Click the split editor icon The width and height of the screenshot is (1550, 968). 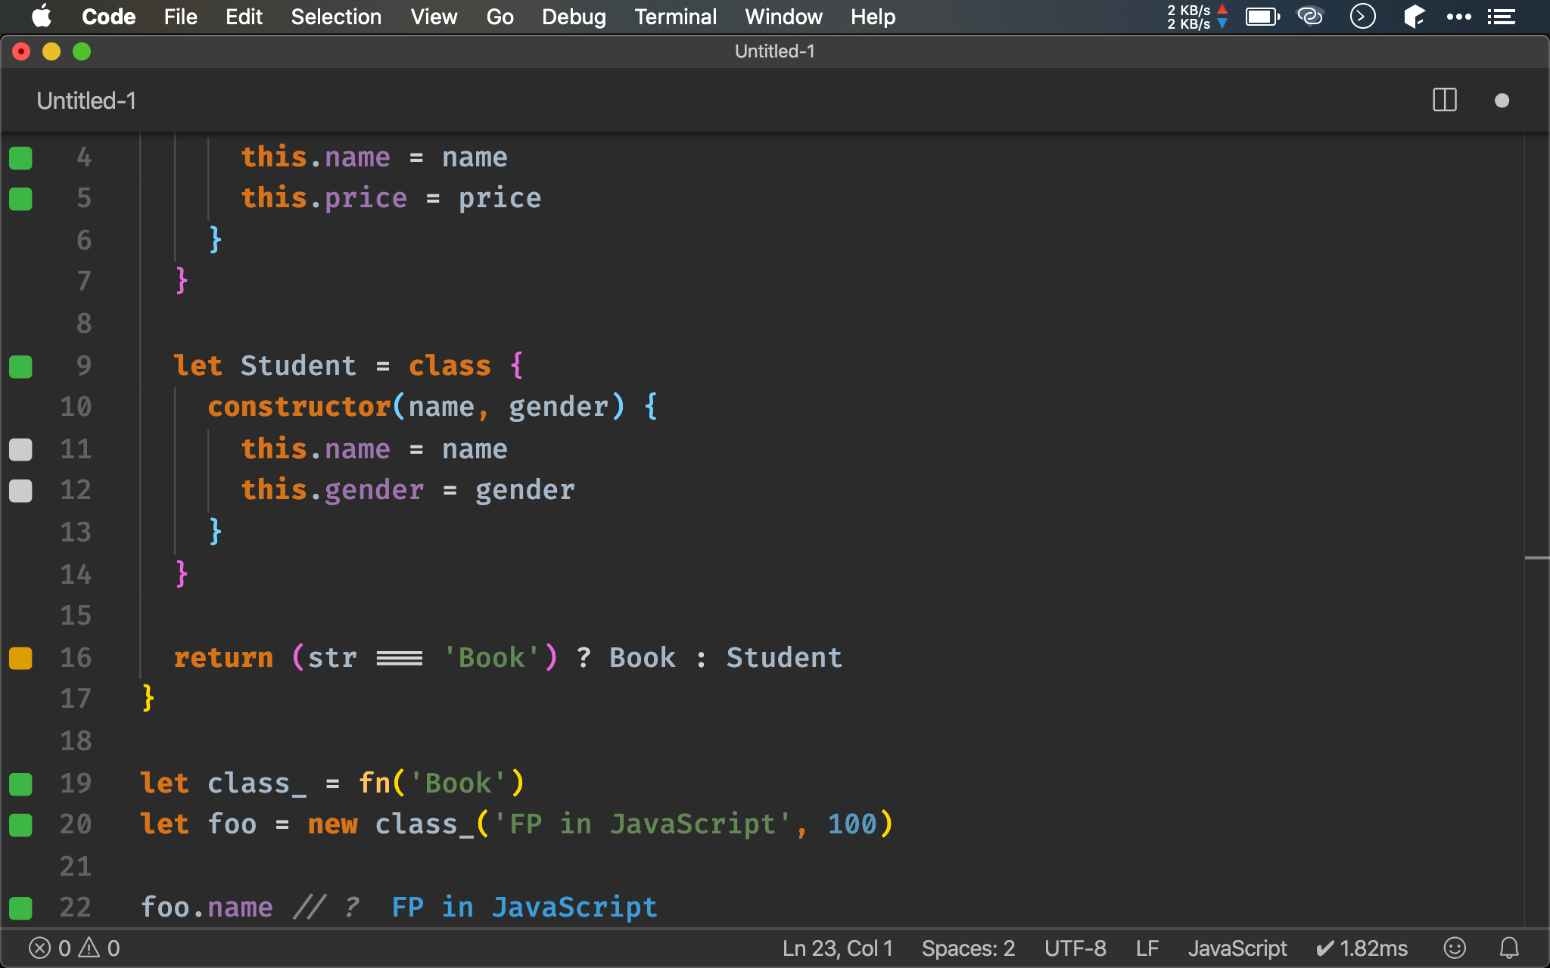pyautogui.click(x=1444, y=100)
